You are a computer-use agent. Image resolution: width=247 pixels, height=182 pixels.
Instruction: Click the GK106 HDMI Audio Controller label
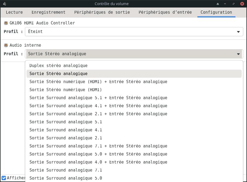tap(42, 23)
